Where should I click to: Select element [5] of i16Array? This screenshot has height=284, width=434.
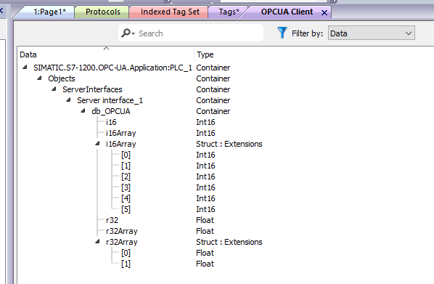click(126, 209)
